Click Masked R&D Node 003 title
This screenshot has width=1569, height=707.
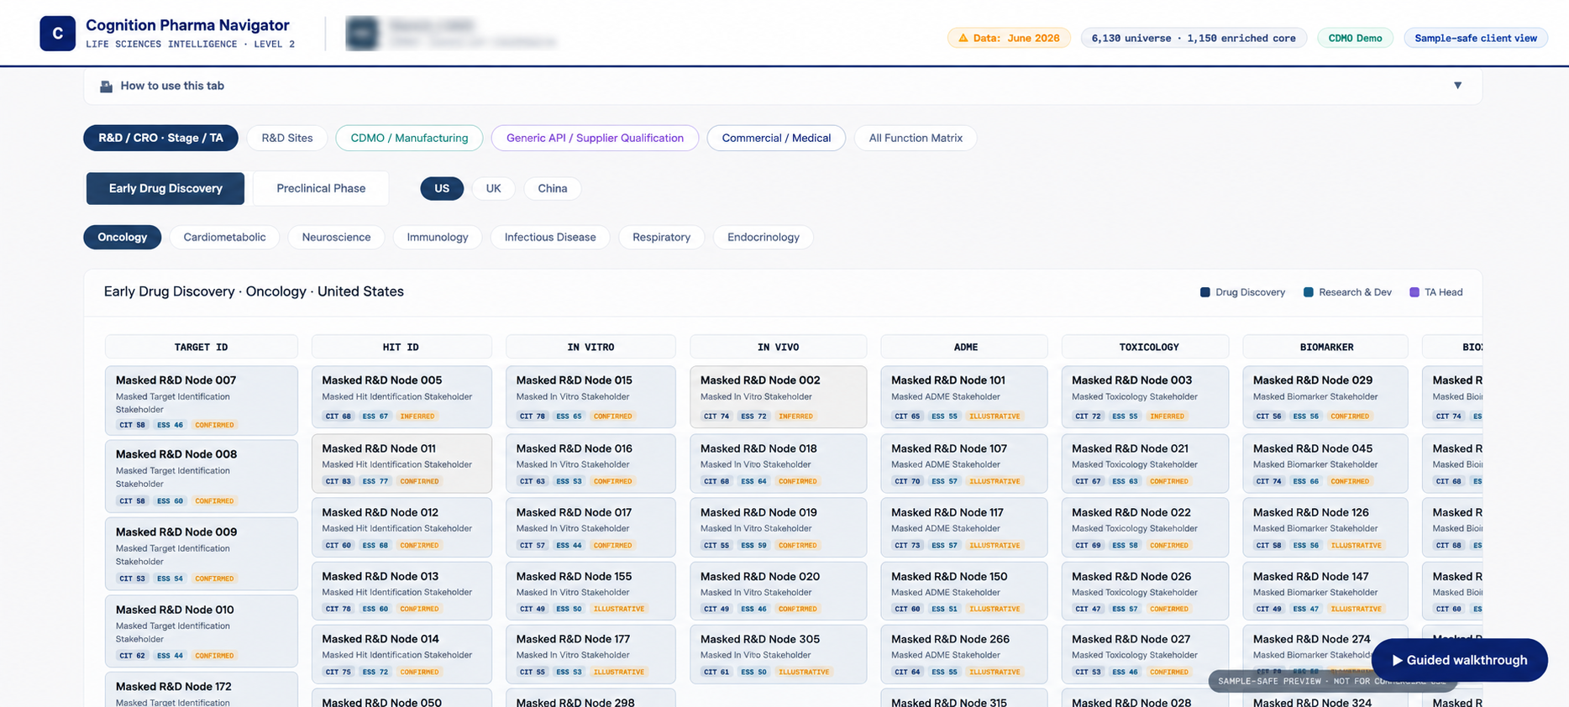pyautogui.click(x=1131, y=380)
